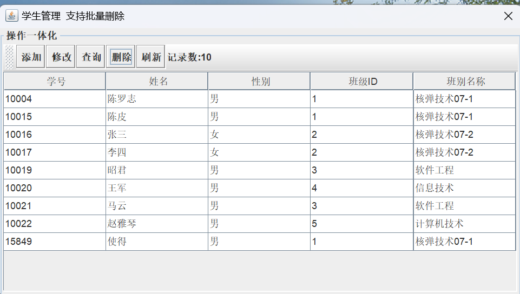Click 核弹技术07-2 in row 10016
The image size is (520, 294).
point(465,135)
